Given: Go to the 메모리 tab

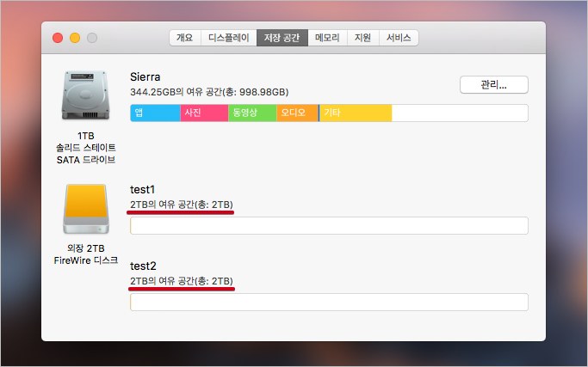Looking at the screenshot, I should tap(327, 38).
